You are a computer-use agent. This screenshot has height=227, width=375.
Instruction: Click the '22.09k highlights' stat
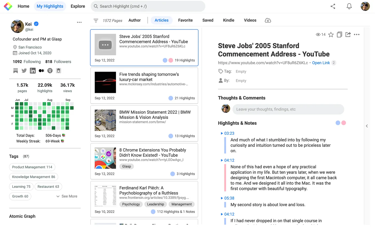click(45, 88)
